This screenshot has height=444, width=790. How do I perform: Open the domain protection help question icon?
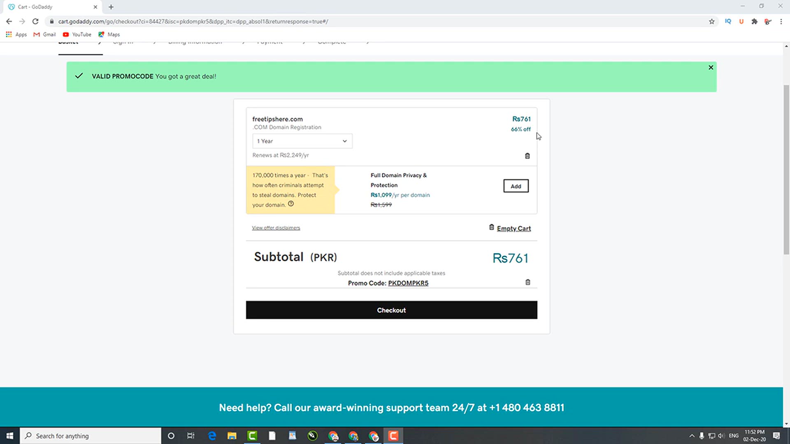click(291, 204)
